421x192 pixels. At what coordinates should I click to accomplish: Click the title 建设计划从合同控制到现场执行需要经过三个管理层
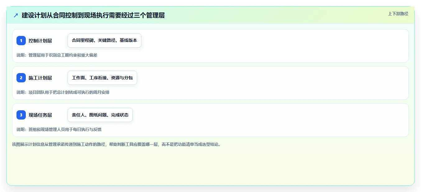[93, 15]
